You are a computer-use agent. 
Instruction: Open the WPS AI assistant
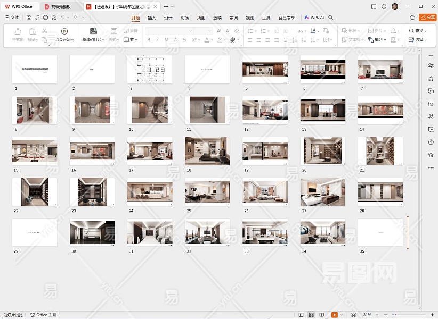tap(314, 18)
